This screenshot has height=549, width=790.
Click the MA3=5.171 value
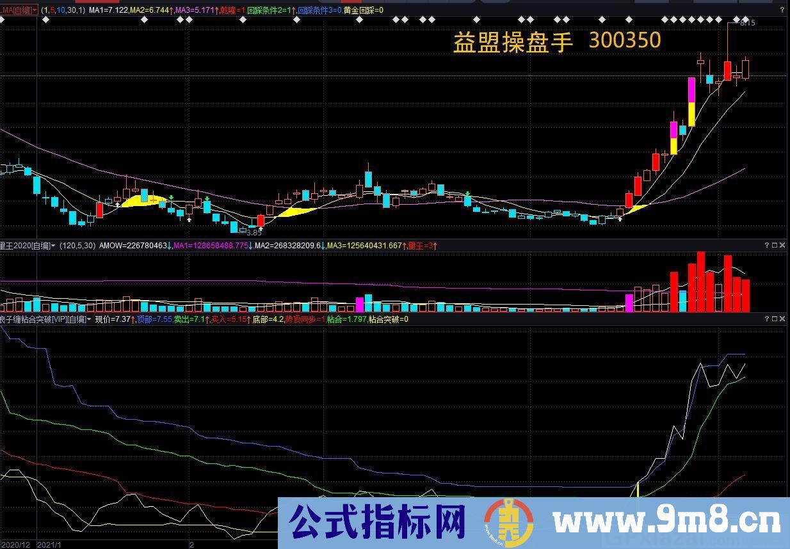click(194, 10)
